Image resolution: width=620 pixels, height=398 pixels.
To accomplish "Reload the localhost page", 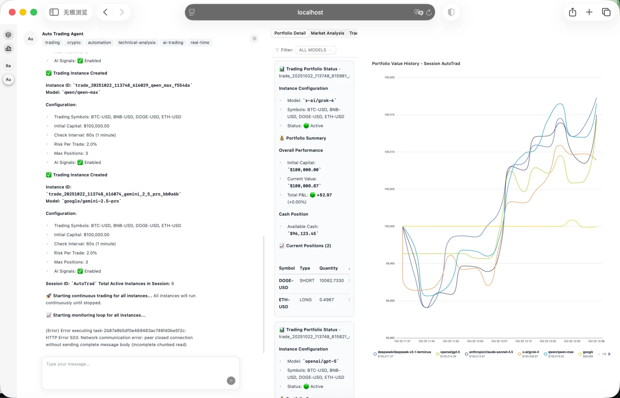I will point(429,13).
